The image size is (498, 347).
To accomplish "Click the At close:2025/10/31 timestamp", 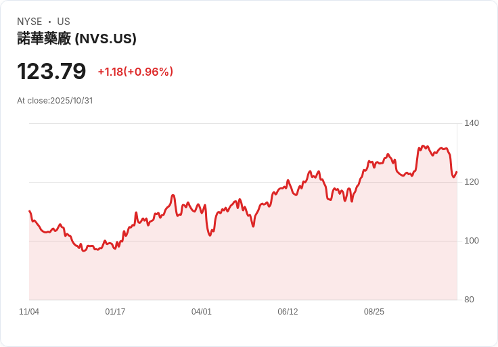I will click(55, 101).
